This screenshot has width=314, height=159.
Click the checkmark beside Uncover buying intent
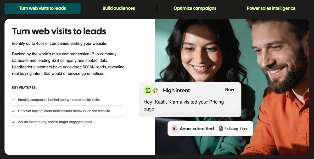[x=14, y=111]
